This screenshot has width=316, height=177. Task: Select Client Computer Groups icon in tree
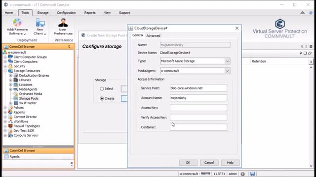10,57
